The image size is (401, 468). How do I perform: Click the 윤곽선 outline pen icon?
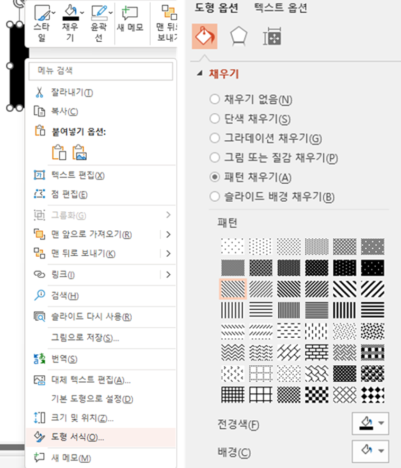pyautogui.click(x=99, y=13)
